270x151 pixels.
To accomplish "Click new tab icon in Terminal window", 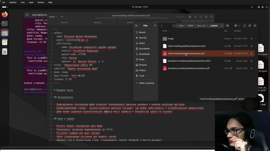I will point(27,15).
